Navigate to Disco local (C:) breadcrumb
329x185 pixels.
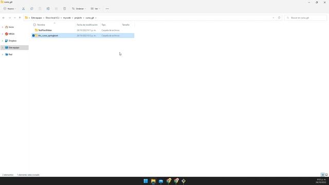pyautogui.click(x=52, y=18)
